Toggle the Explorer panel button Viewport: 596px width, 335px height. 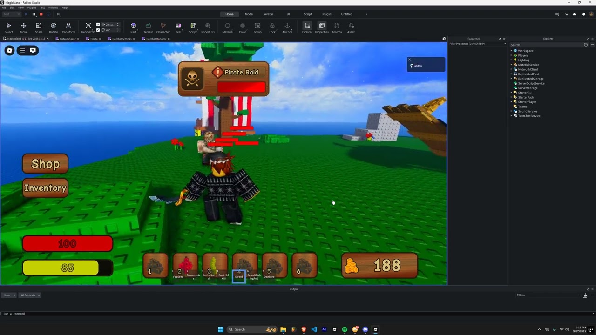click(307, 28)
